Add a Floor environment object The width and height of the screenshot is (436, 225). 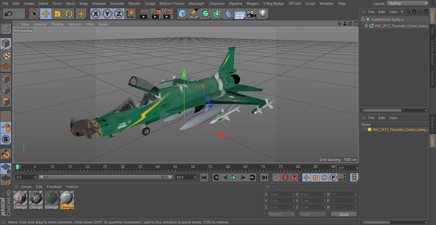coord(240,14)
